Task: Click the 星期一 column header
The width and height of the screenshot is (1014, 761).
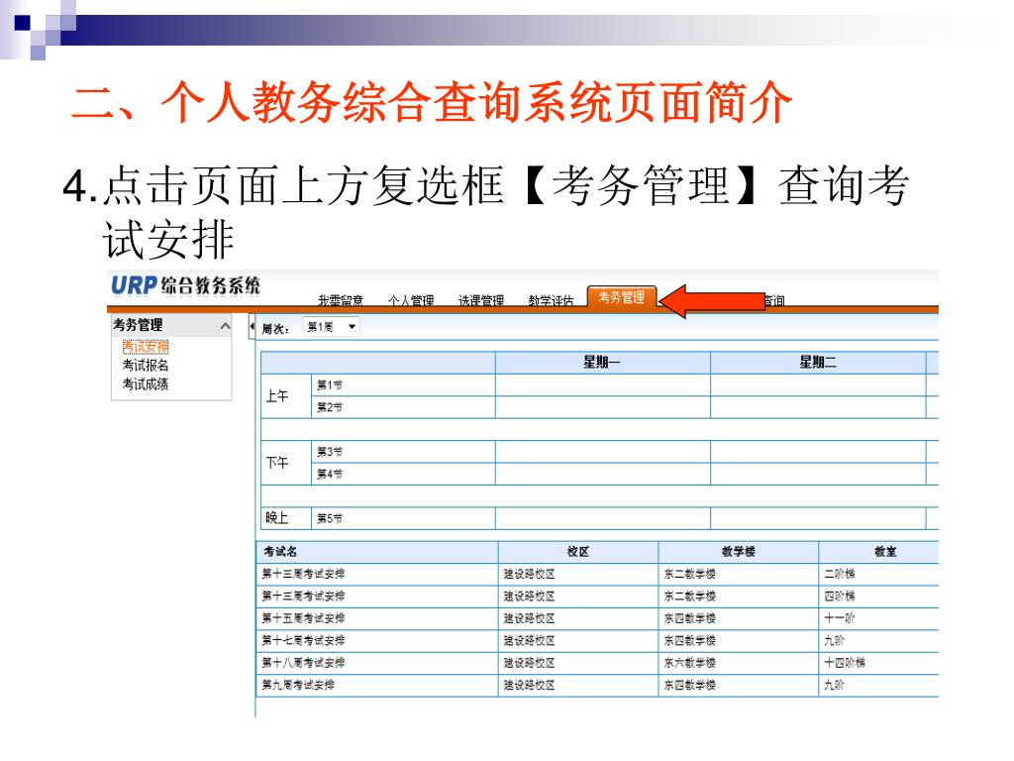Action: [602, 363]
